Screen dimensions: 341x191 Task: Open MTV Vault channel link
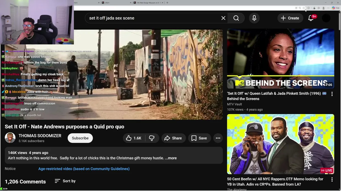234,104
